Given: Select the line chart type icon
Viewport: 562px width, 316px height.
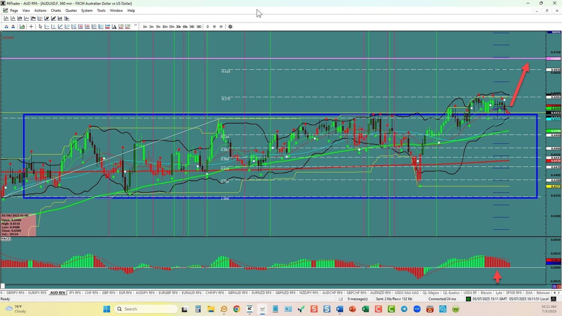Looking at the screenshot, I should pos(27,18).
